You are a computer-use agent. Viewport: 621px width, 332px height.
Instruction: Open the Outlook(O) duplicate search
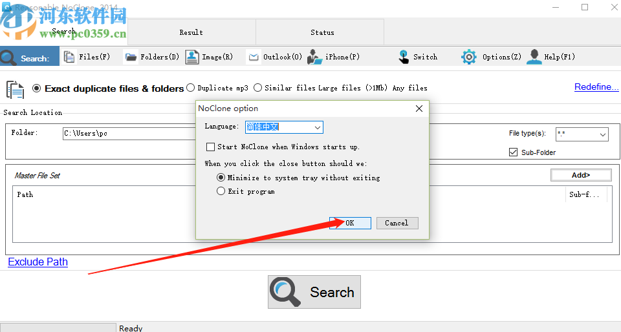276,57
